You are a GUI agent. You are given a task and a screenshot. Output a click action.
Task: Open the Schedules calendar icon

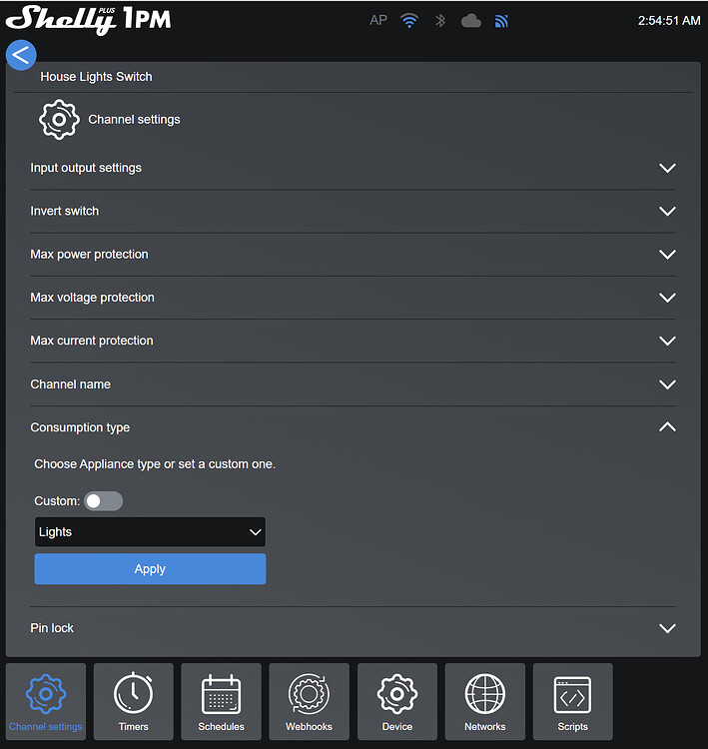[x=222, y=694]
